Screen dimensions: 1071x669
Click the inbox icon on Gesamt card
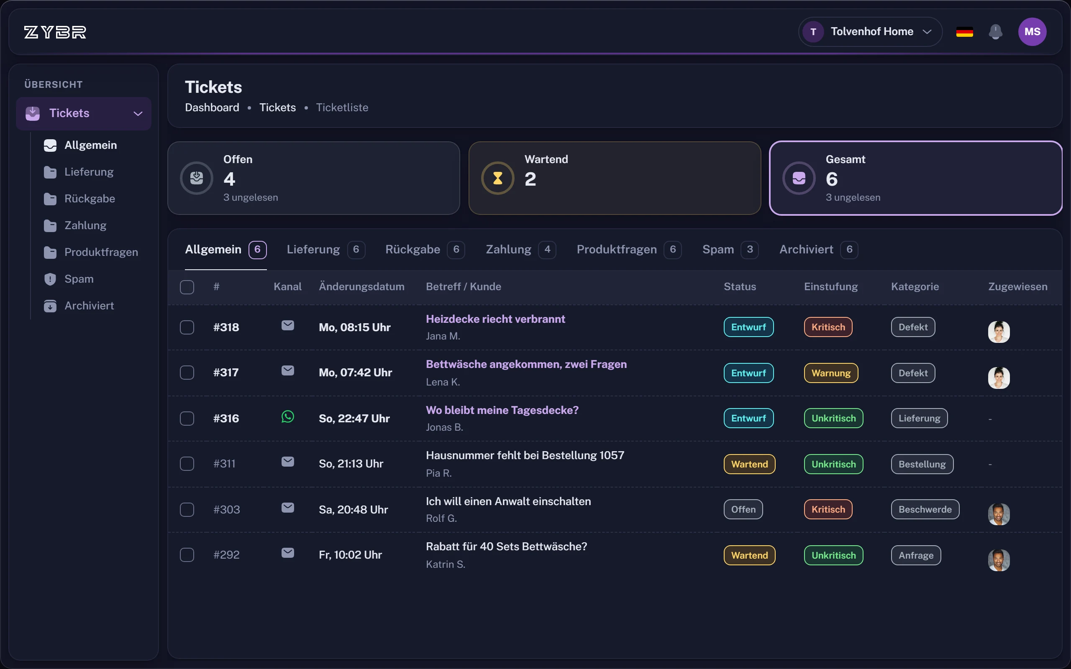(x=799, y=178)
